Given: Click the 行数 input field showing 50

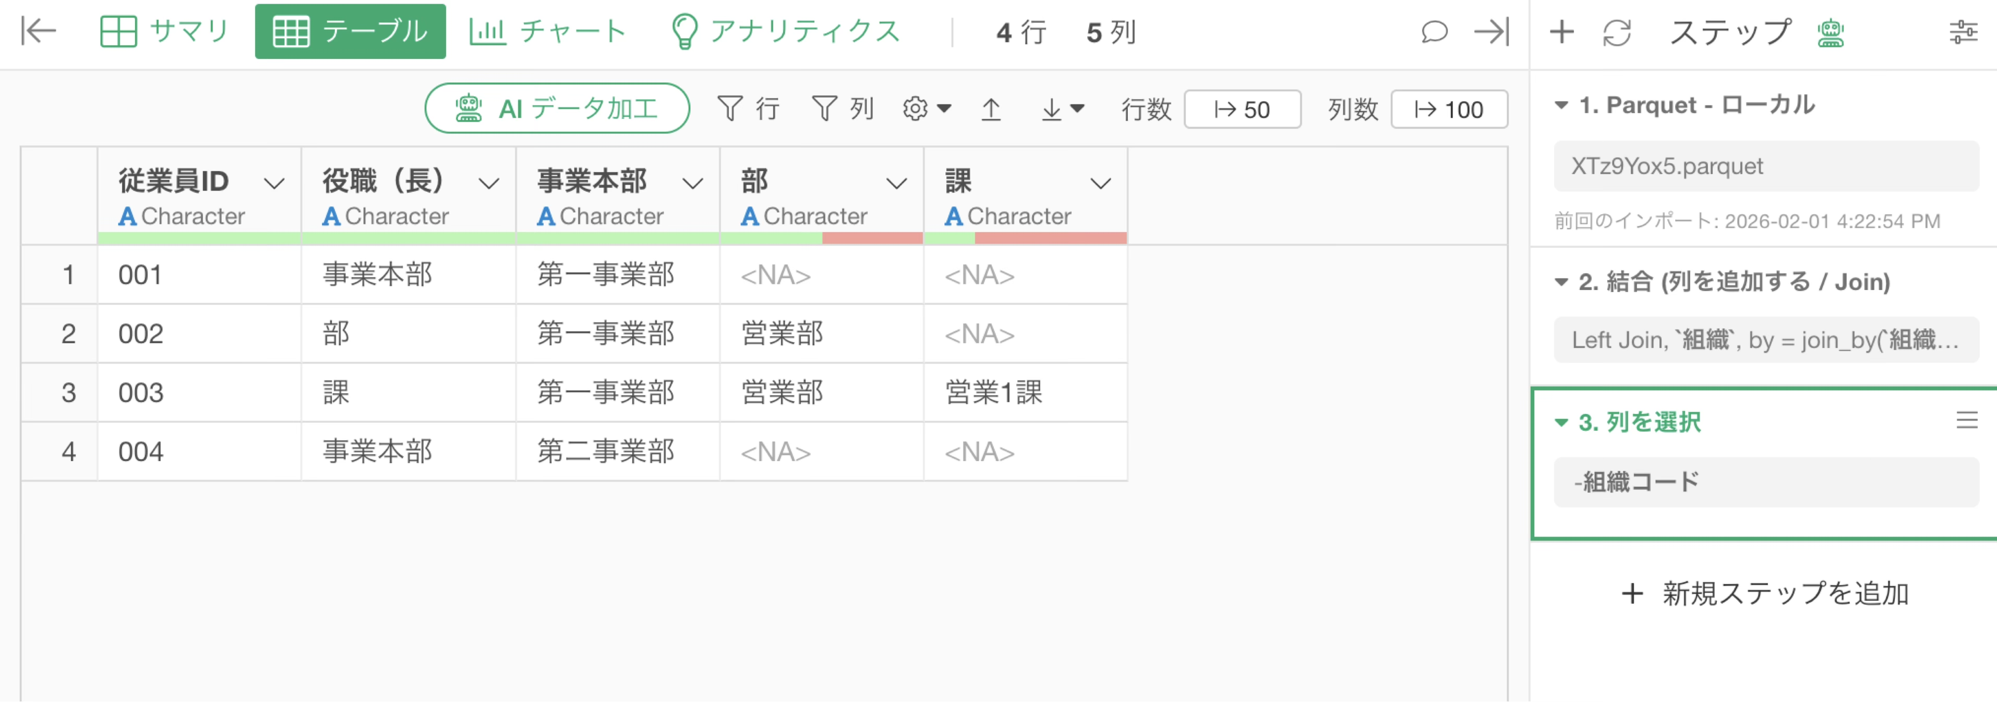Looking at the screenshot, I should pyautogui.click(x=1242, y=109).
